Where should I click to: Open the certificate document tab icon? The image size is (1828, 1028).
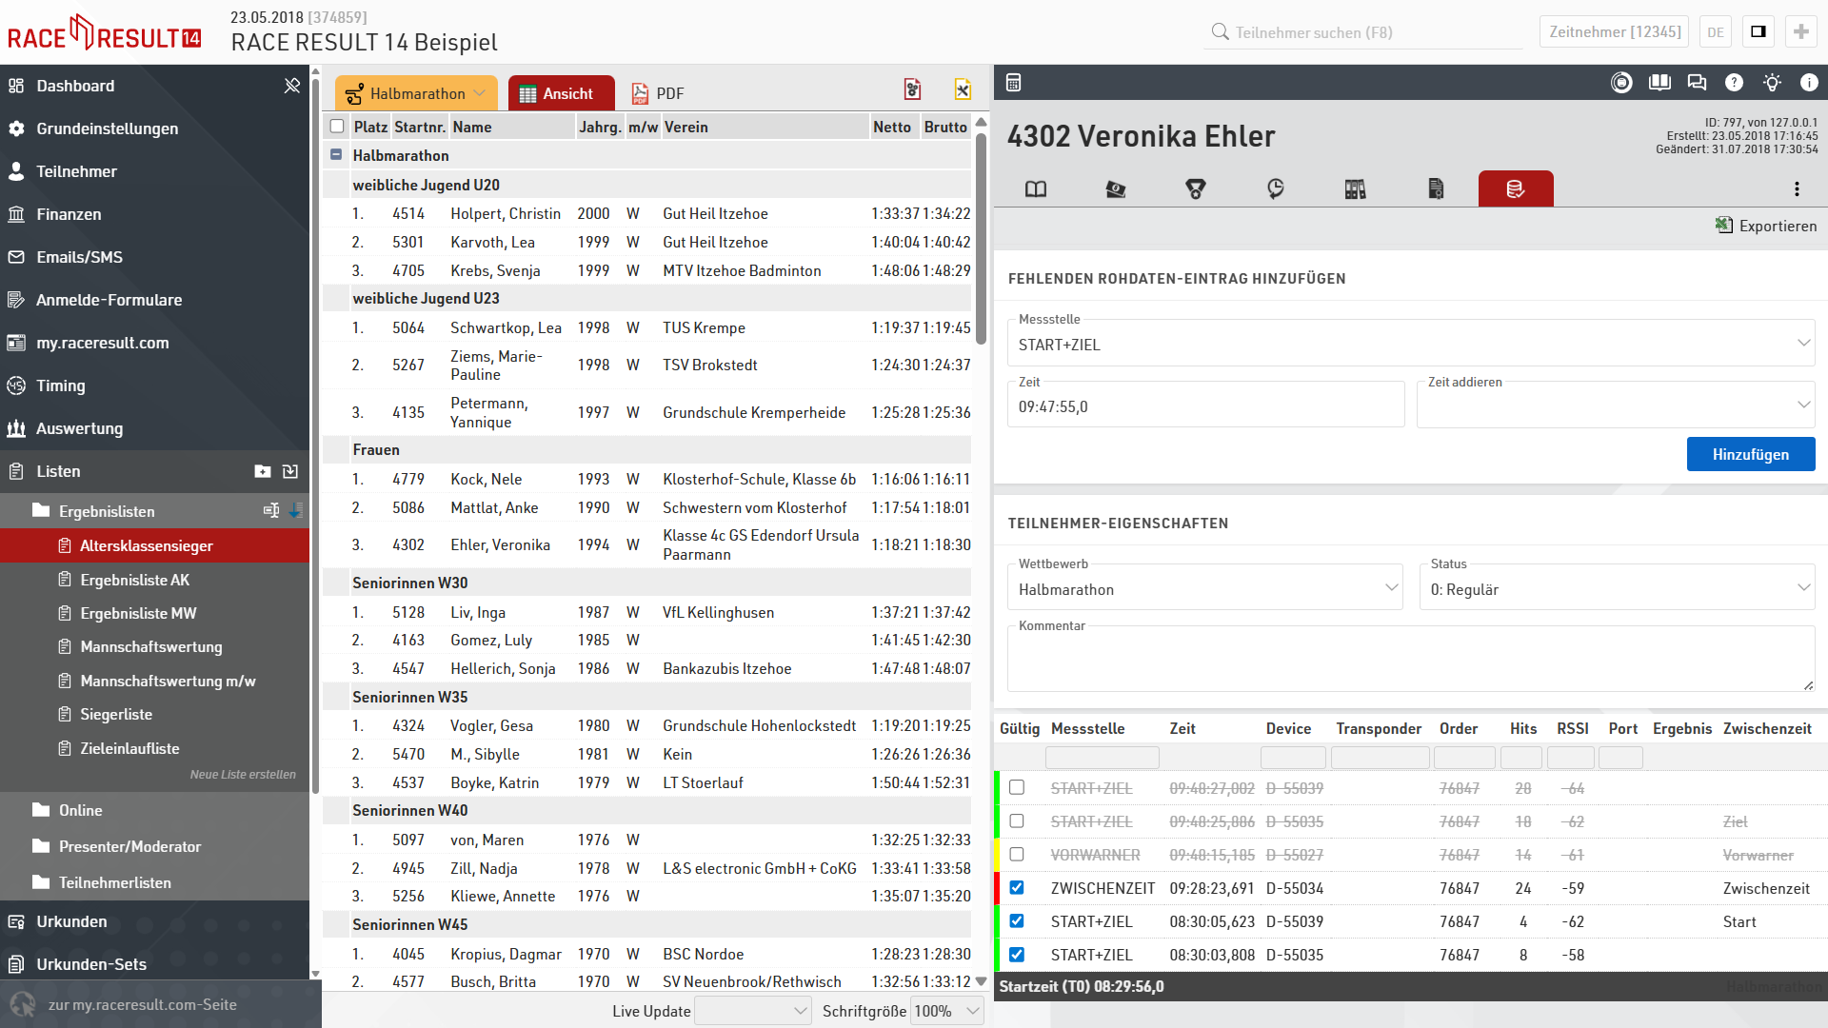click(x=1436, y=189)
